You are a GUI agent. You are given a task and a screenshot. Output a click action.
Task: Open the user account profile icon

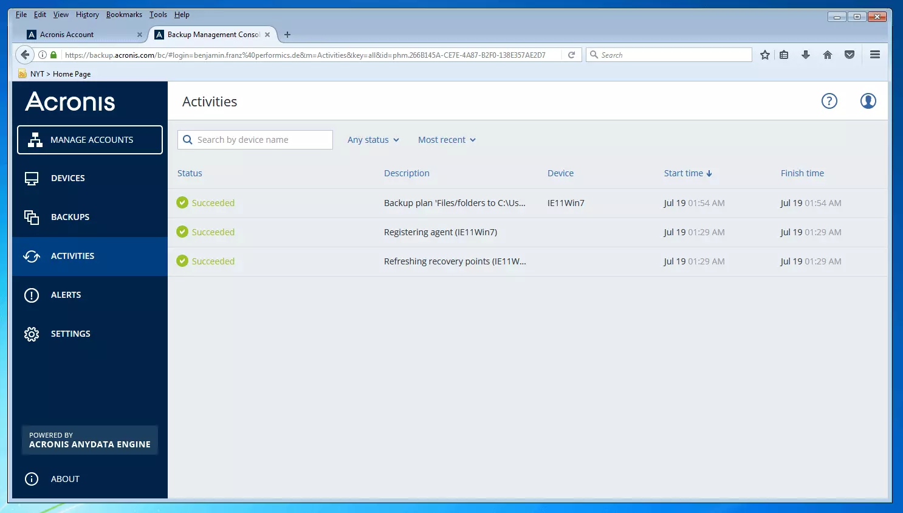[868, 101]
